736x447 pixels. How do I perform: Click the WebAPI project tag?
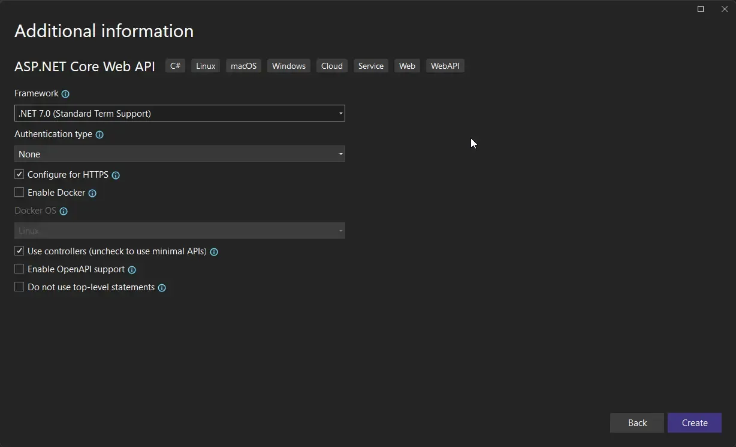(445, 66)
